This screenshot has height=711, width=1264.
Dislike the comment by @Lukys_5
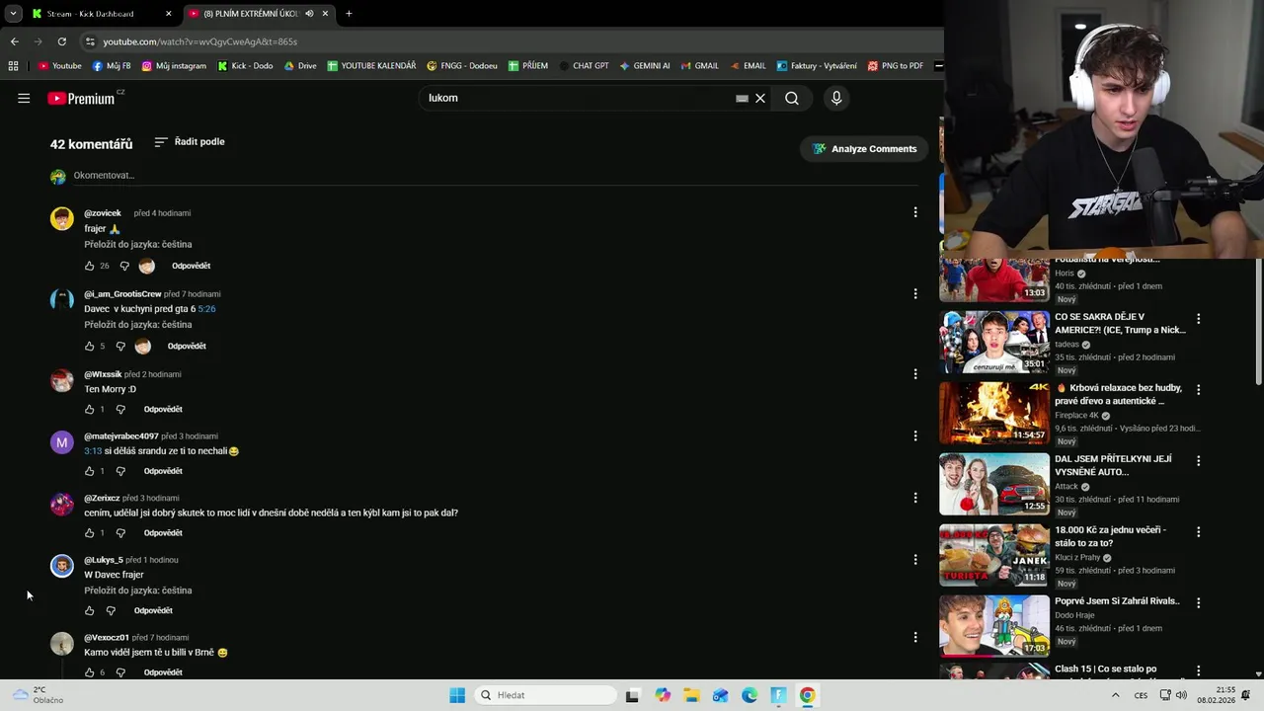pos(111,610)
